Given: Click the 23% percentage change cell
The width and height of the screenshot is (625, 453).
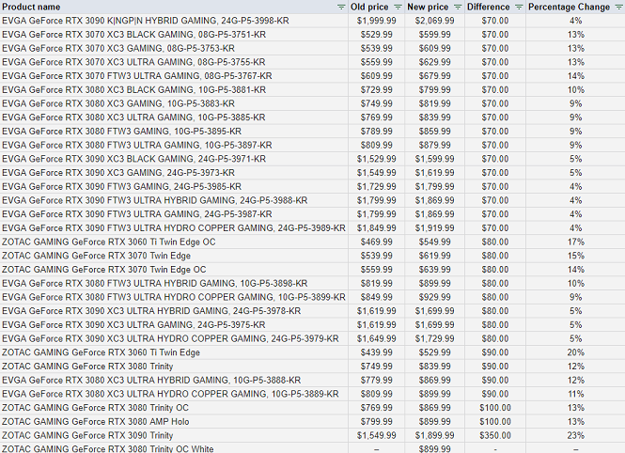Looking at the screenshot, I should click(575, 435).
